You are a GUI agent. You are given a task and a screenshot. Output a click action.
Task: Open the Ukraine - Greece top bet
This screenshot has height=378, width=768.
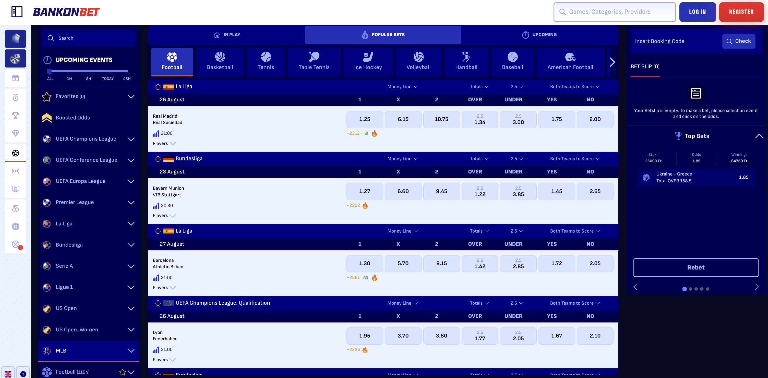click(695, 177)
